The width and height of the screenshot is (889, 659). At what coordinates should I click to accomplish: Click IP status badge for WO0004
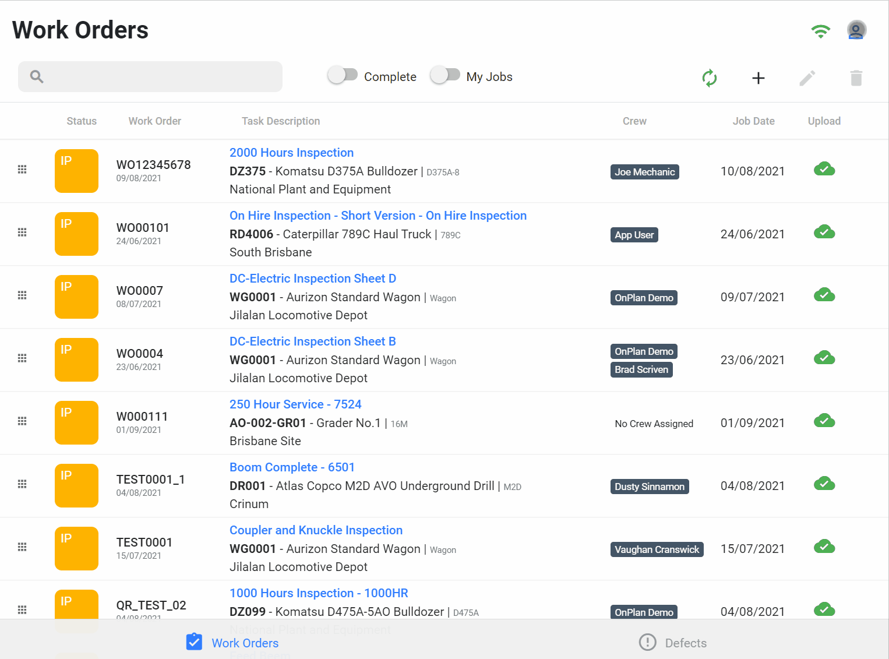76,360
